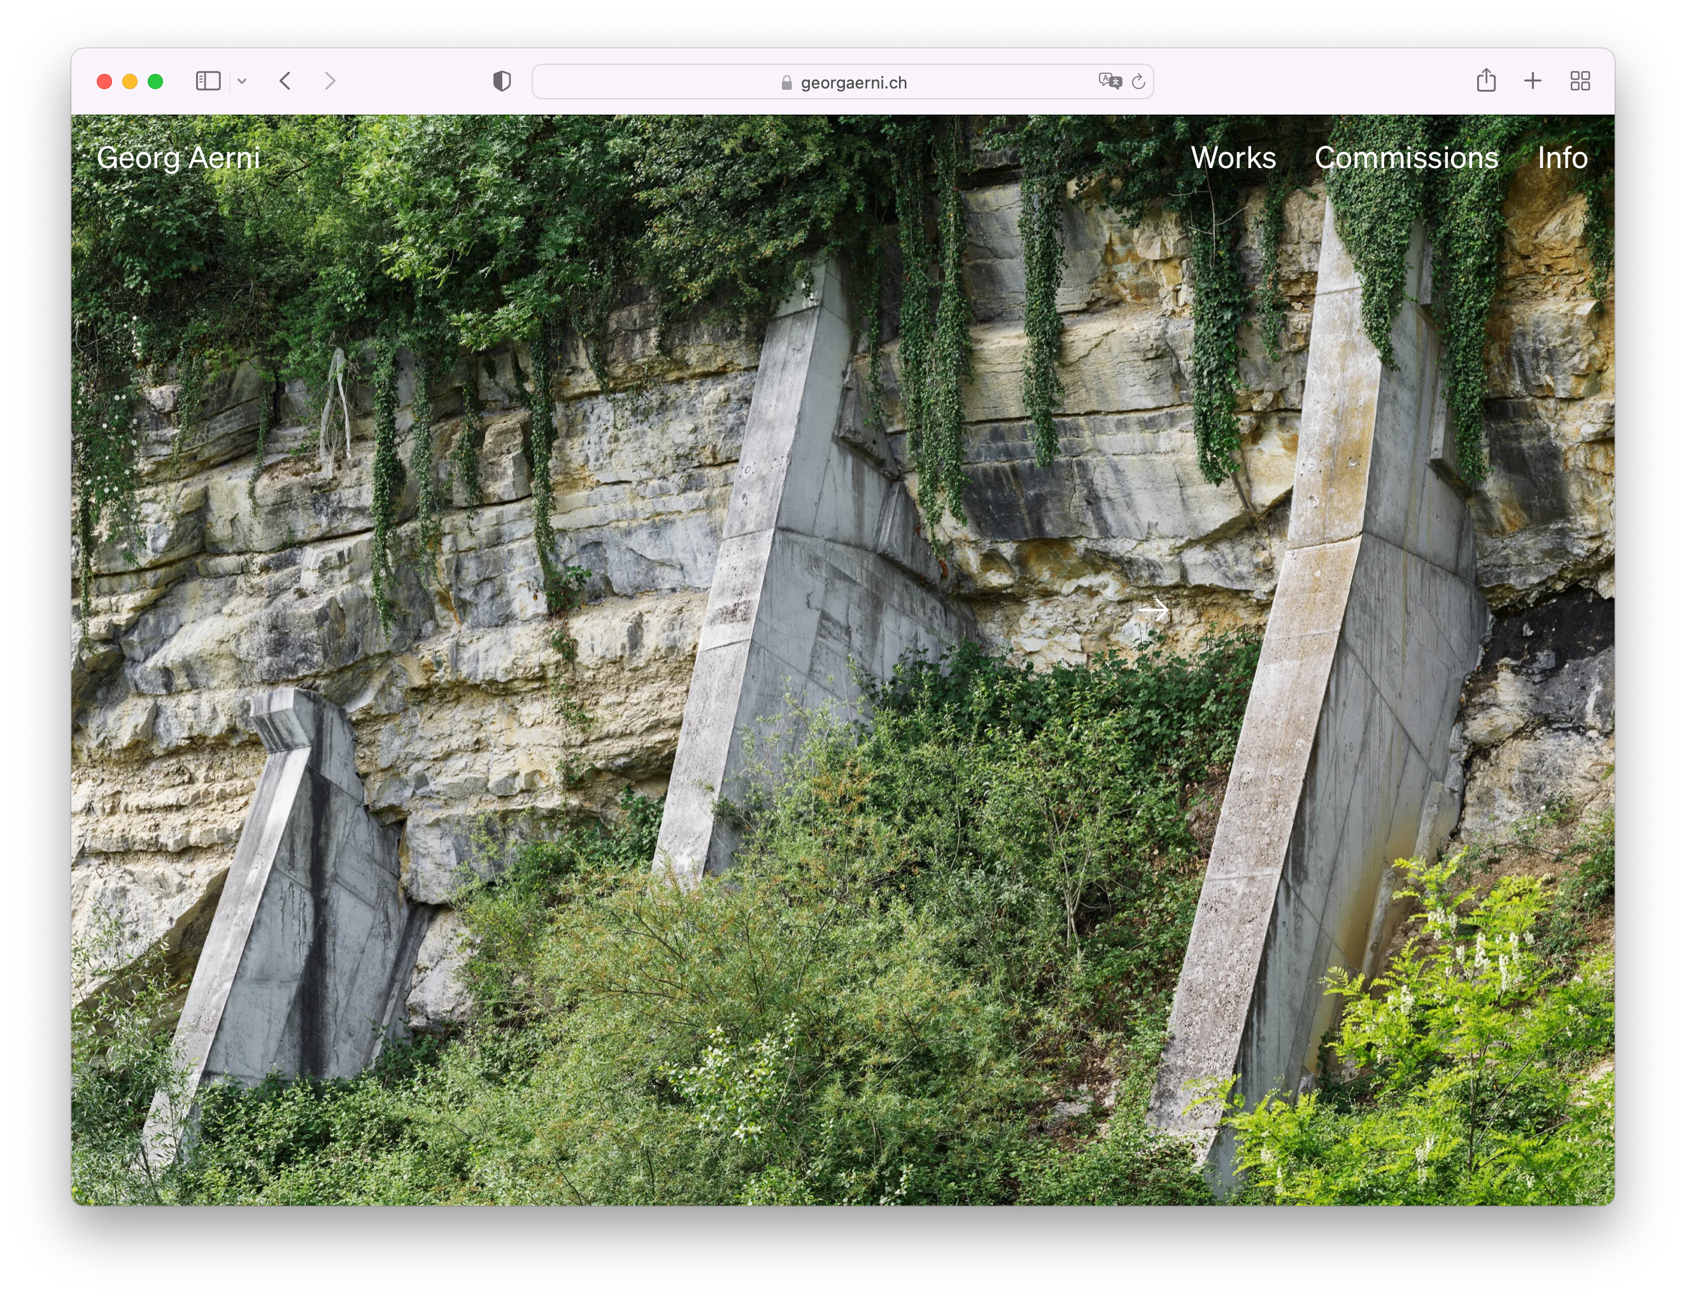Enter full screen with green button
Viewport: 1686px width, 1300px height.
coord(155,81)
